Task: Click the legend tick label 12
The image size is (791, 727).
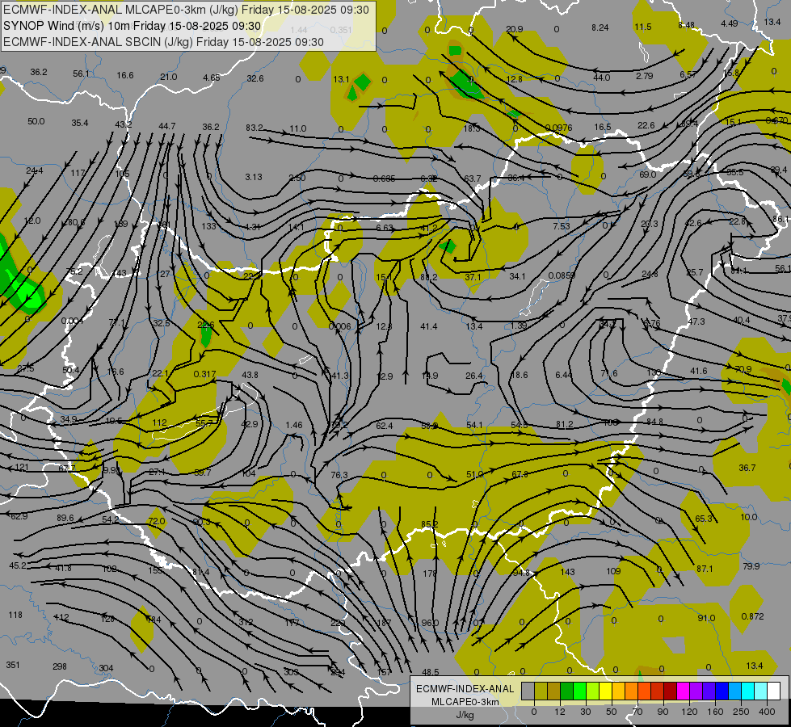Action: pyautogui.click(x=560, y=712)
